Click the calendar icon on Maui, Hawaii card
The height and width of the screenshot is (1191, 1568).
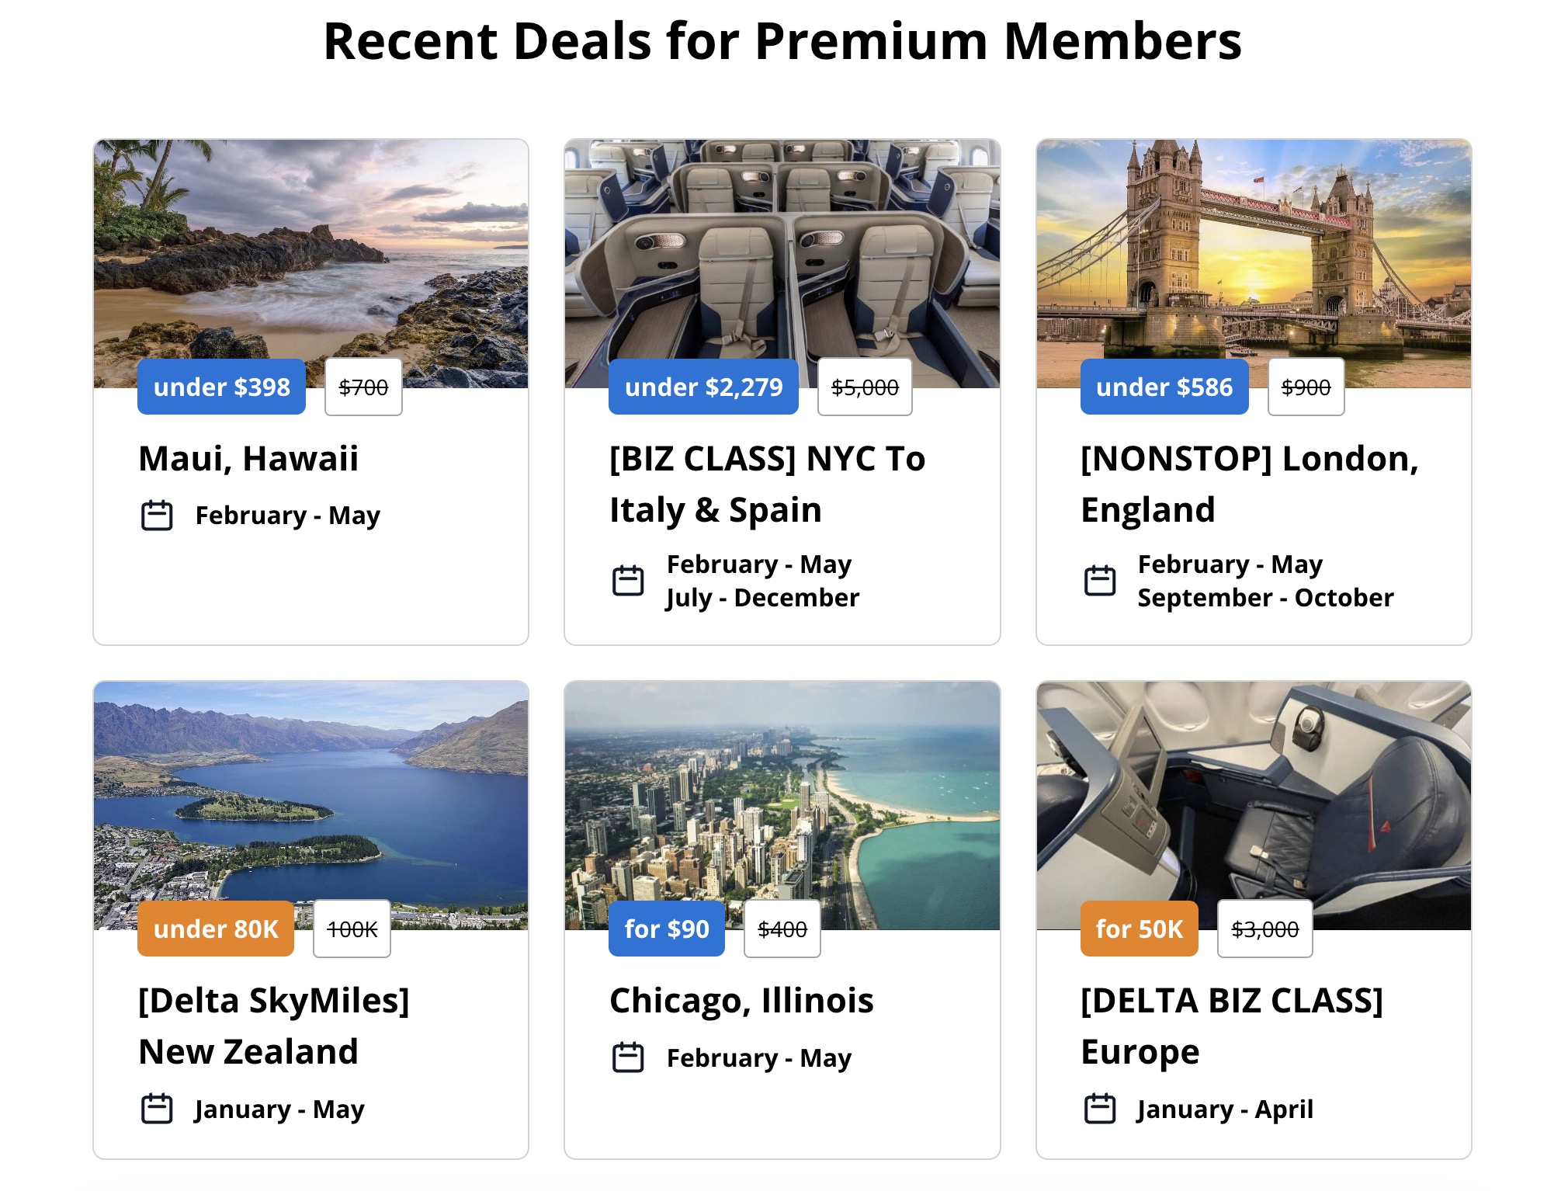158,514
